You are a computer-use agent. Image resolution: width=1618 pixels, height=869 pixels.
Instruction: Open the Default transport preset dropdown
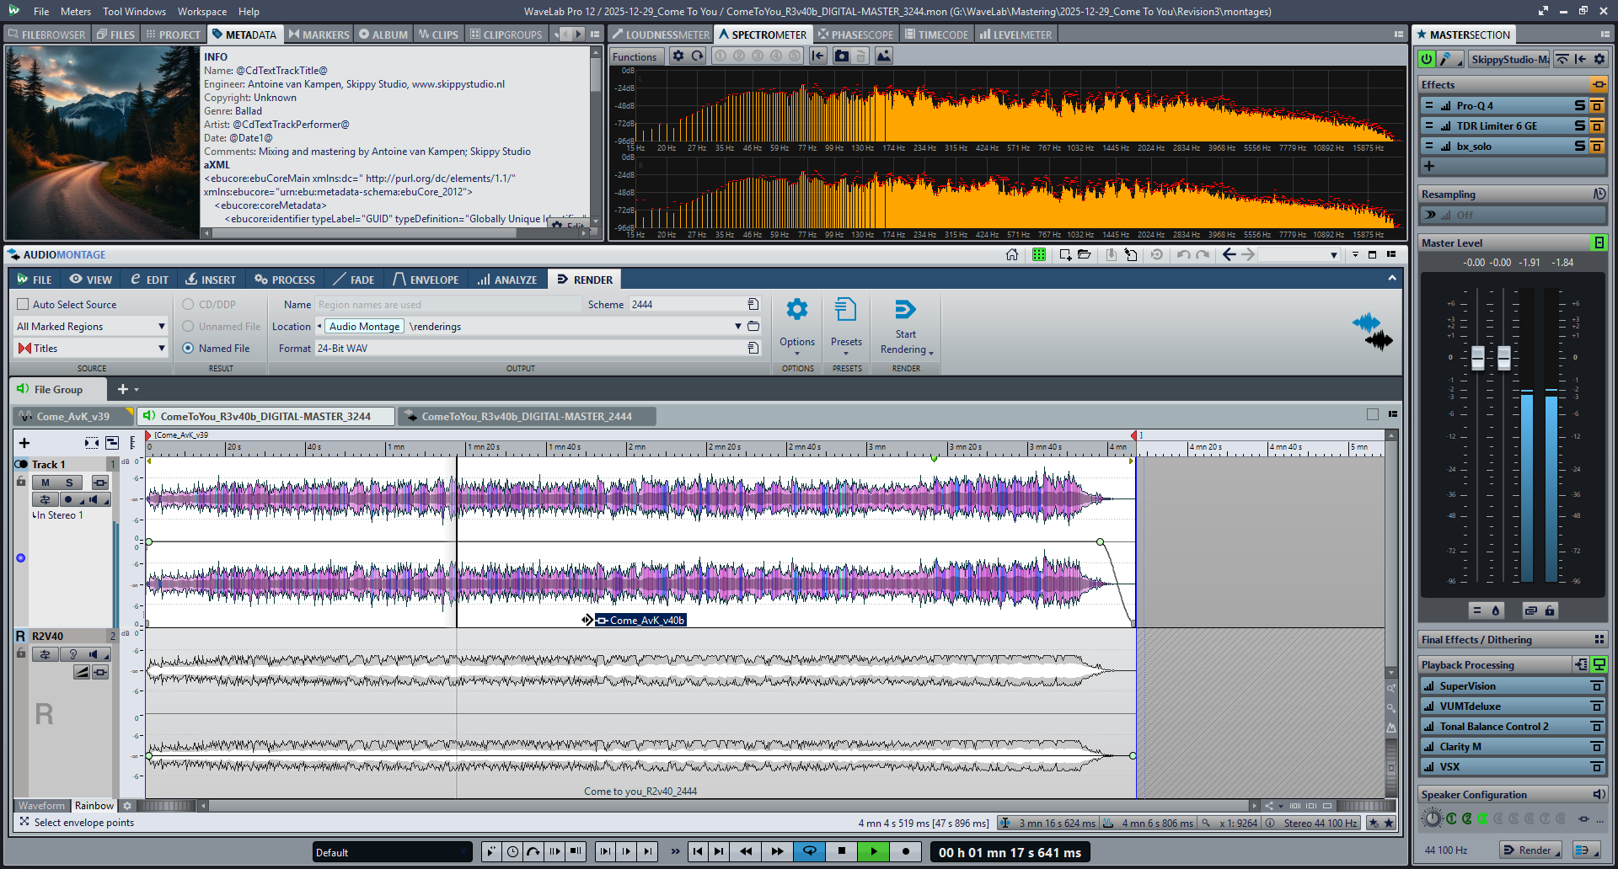tap(392, 852)
